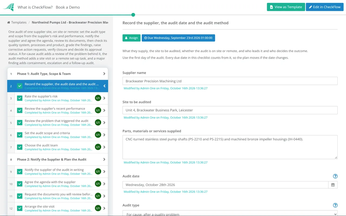Click the Assign button

[x=132, y=38]
